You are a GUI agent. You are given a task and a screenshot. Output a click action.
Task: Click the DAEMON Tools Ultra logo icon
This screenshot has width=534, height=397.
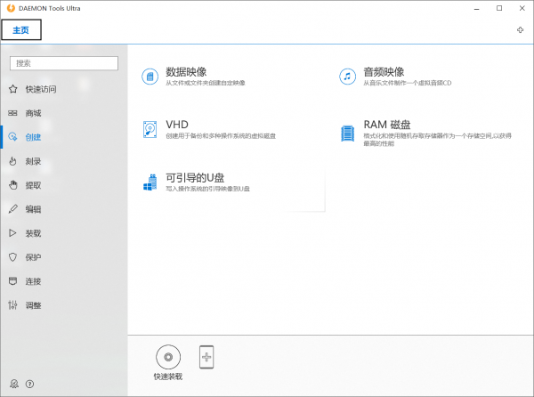point(11,8)
